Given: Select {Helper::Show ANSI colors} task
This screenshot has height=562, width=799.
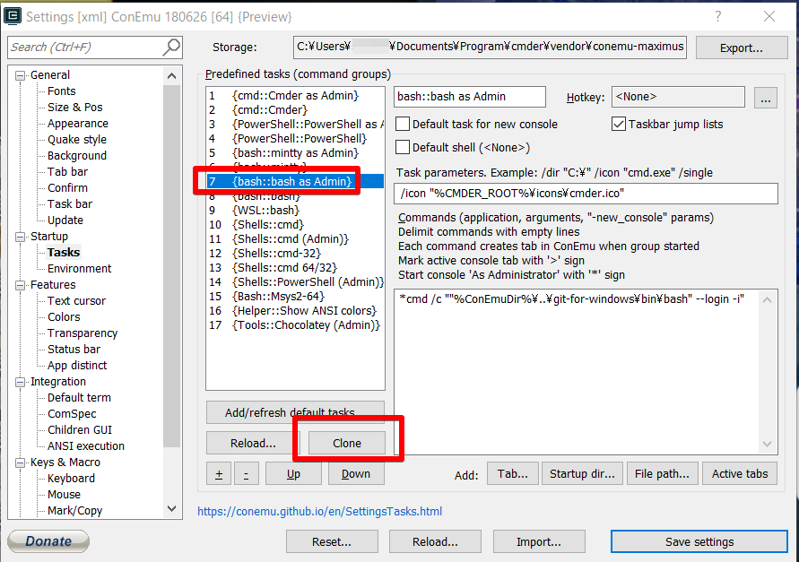Looking at the screenshot, I should 295,311.
